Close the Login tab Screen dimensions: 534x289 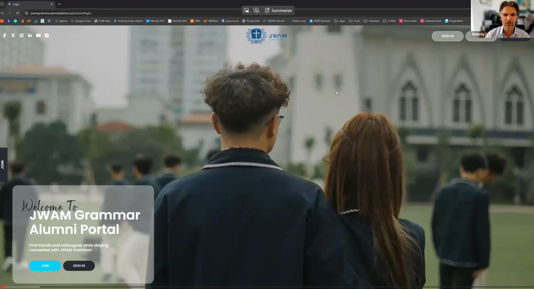click(x=52, y=4)
